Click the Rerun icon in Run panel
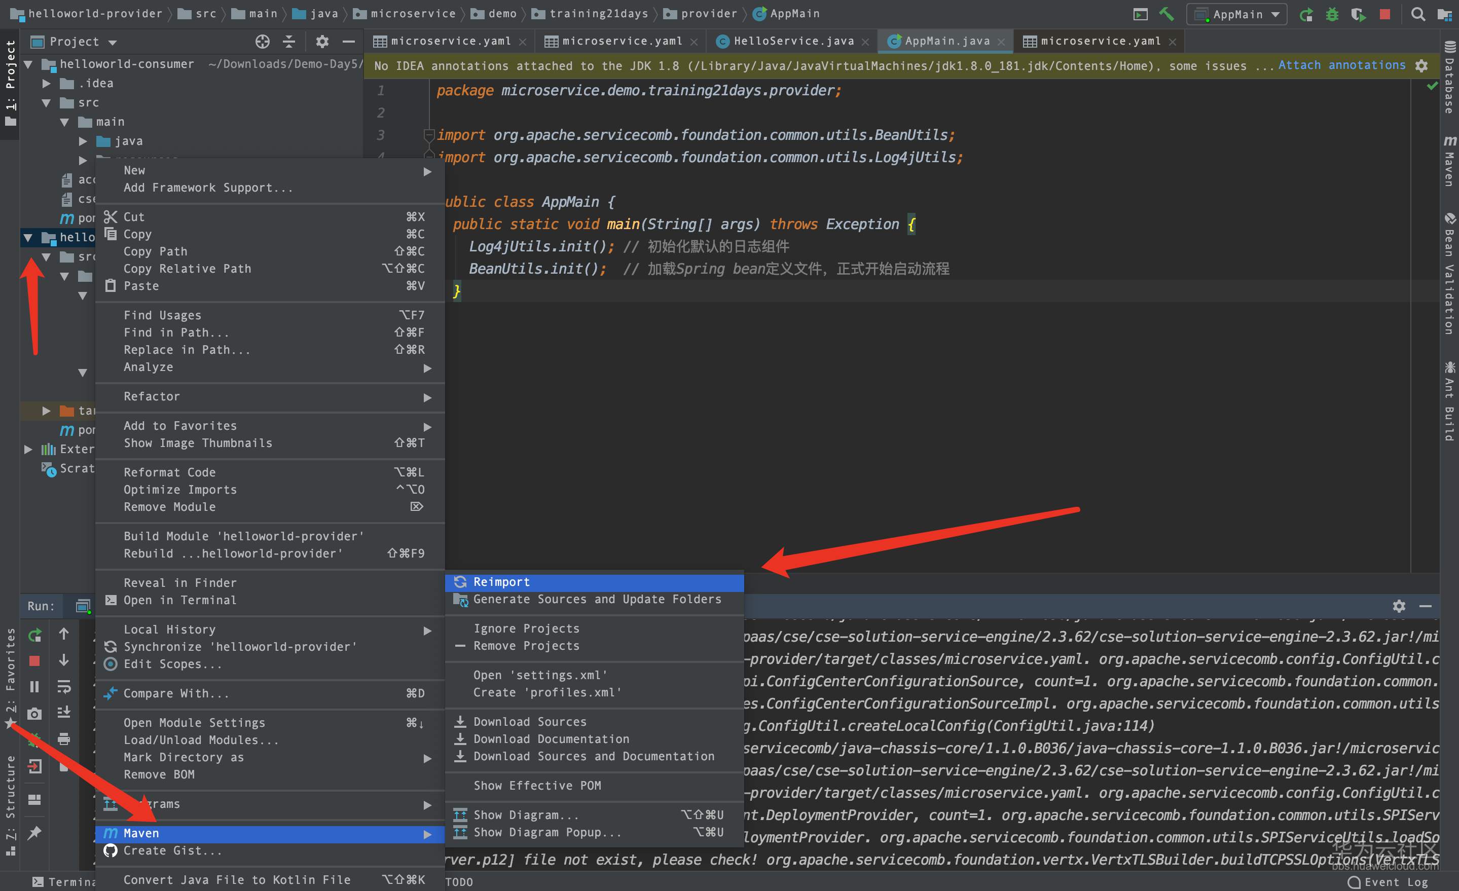This screenshot has height=891, width=1459. pos(35,635)
